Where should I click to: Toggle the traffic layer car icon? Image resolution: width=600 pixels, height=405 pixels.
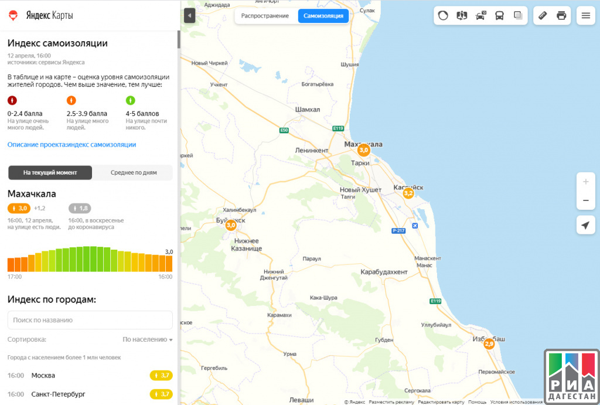point(480,16)
